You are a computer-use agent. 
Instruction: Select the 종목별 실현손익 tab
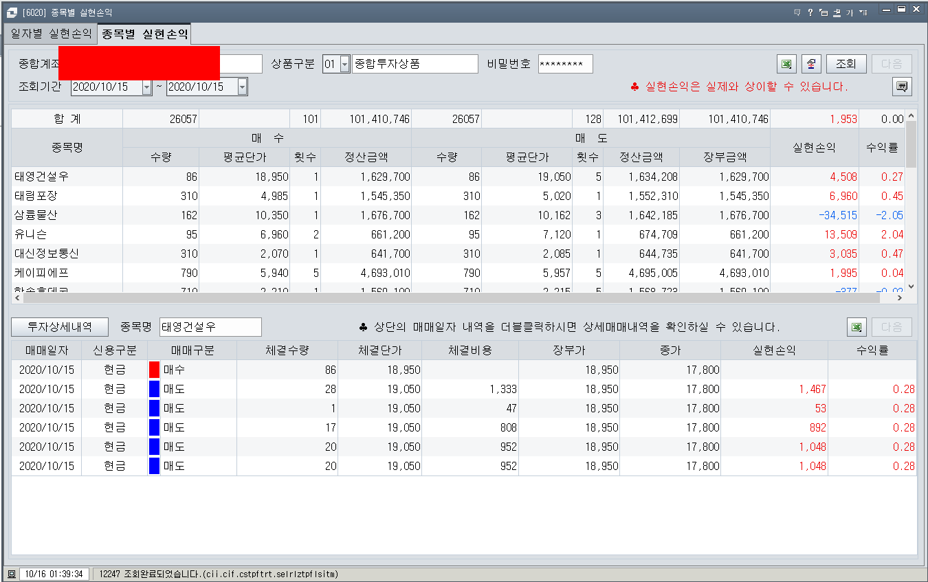click(x=144, y=34)
